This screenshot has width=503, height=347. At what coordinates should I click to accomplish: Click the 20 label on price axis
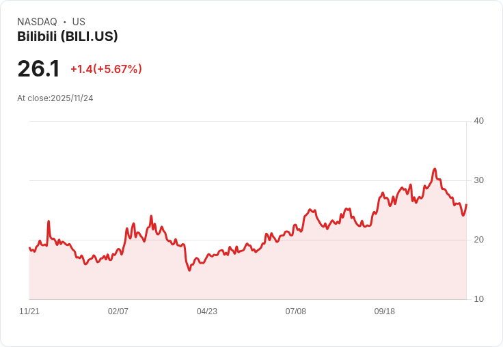tap(478, 240)
